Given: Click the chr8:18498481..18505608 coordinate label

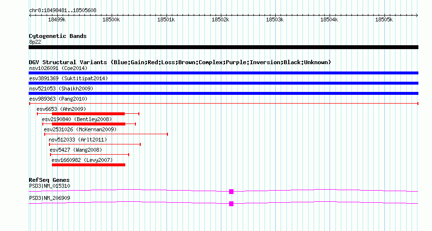Looking at the screenshot, I should click(63, 11).
